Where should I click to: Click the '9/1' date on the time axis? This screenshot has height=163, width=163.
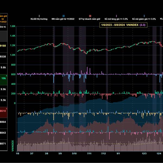(x=118, y=153)
